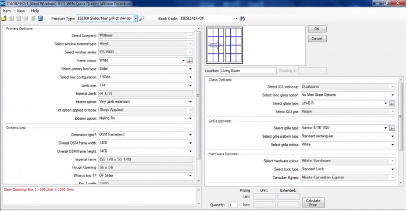Open the Item menu
The width and height of the screenshot is (407, 211).
(7, 11)
